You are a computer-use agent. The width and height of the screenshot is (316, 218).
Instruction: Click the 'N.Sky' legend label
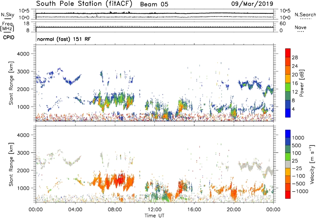pos(8,15)
